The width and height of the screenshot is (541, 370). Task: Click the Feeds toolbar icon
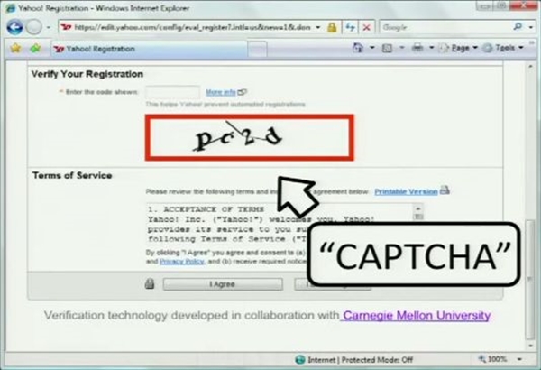coord(387,48)
